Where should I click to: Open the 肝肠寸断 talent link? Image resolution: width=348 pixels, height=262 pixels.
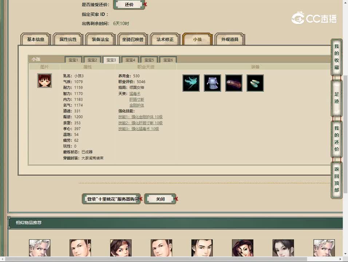(x=137, y=99)
